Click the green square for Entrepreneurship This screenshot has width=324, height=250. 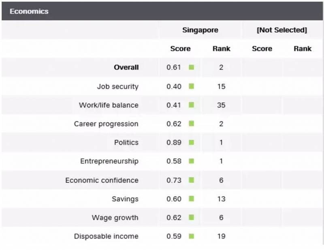191,161
